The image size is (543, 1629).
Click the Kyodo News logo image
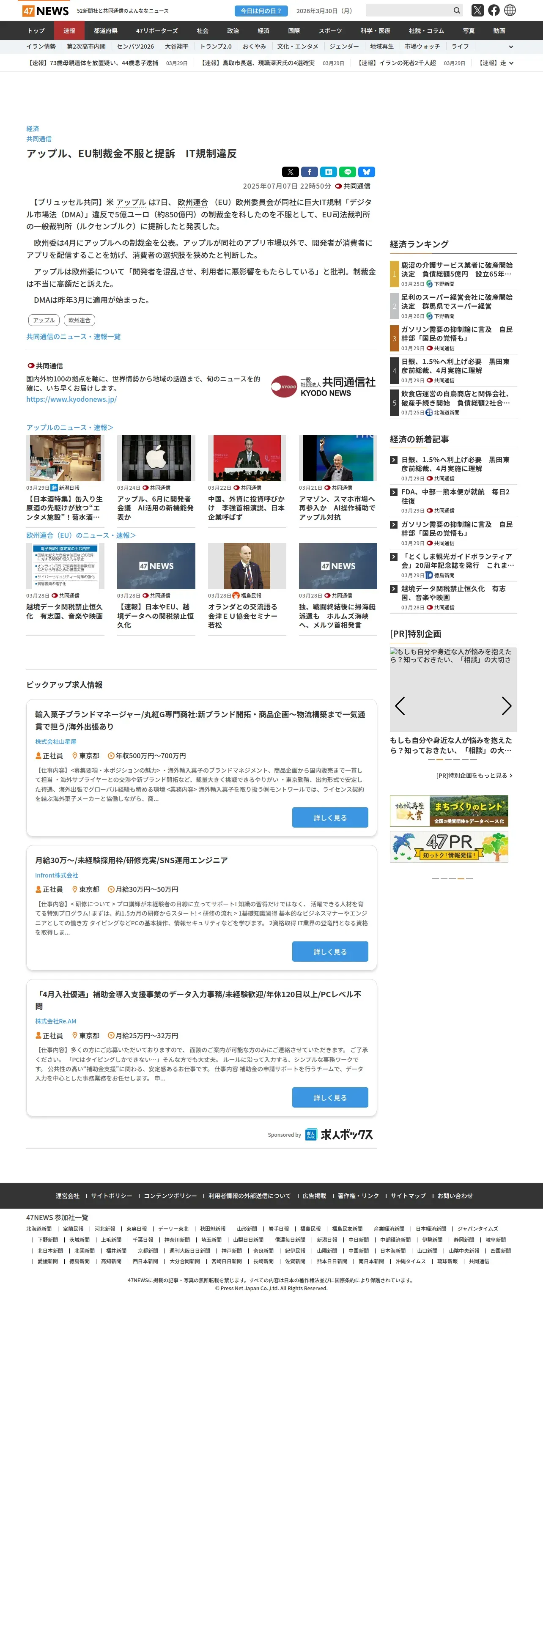tap(323, 387)
